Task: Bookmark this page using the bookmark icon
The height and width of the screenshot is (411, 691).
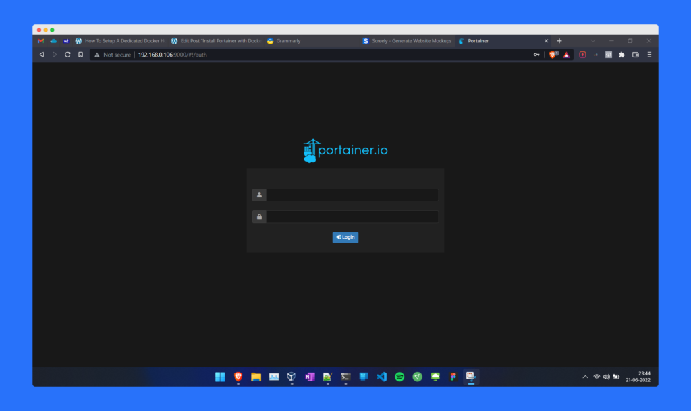Action: coord(80,55)
